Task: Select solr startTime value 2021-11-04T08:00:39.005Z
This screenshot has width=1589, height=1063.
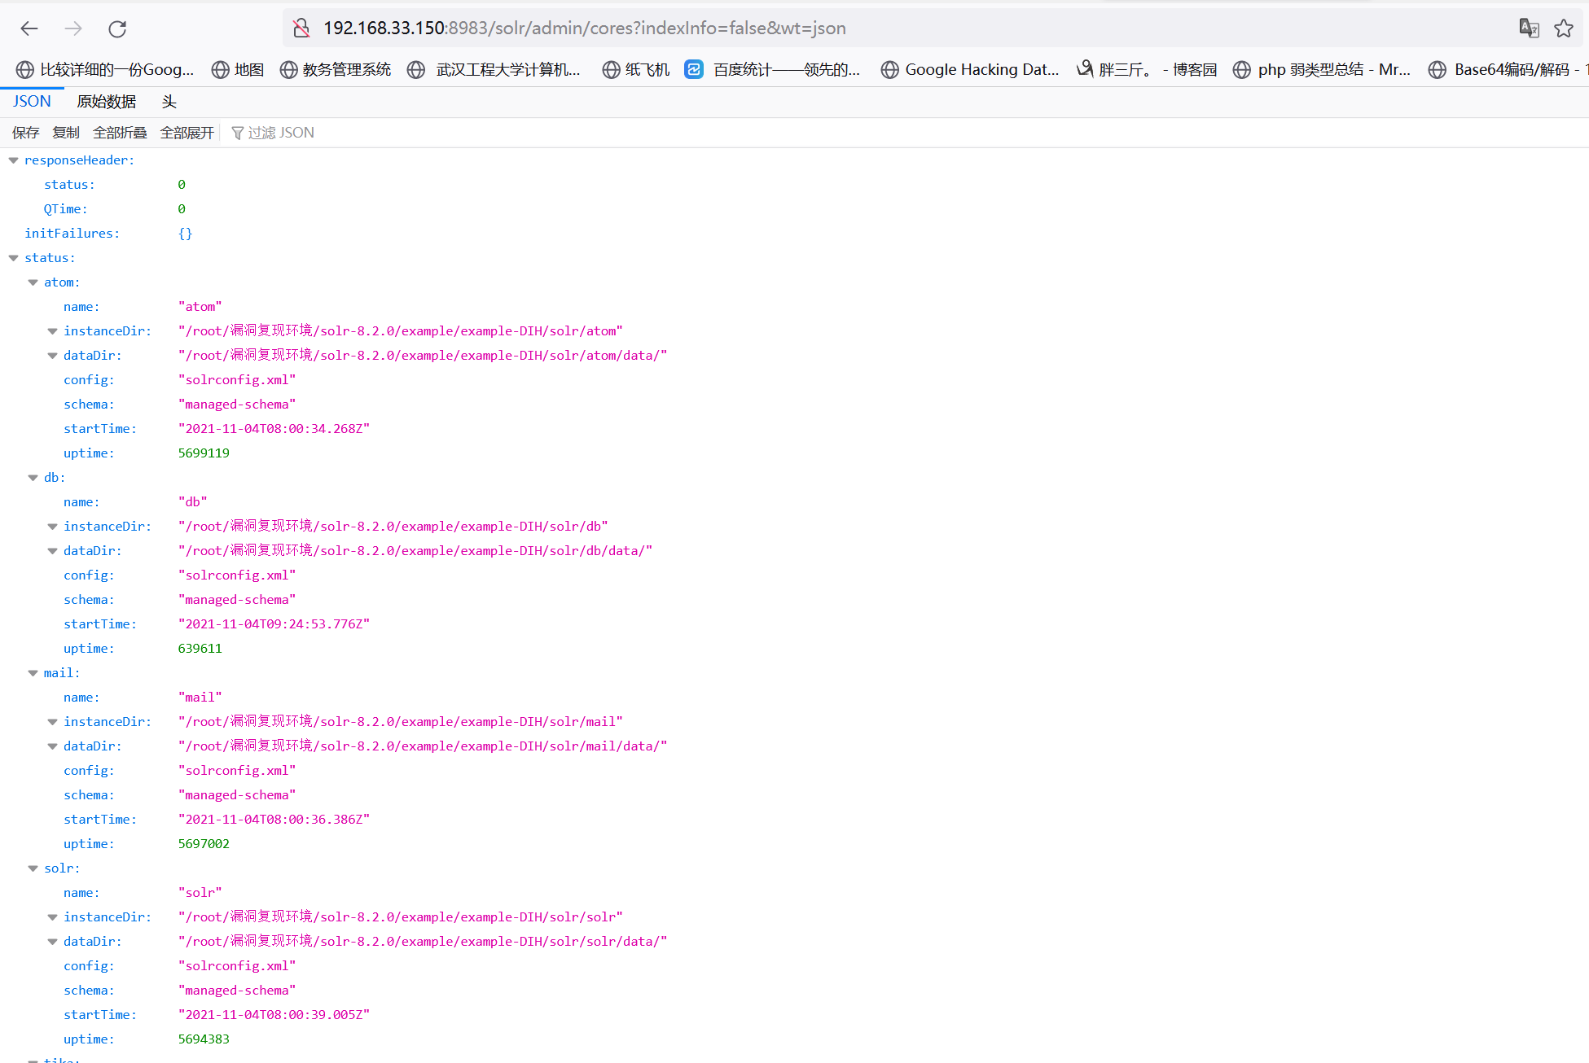Action: [x=274, y=1015]
